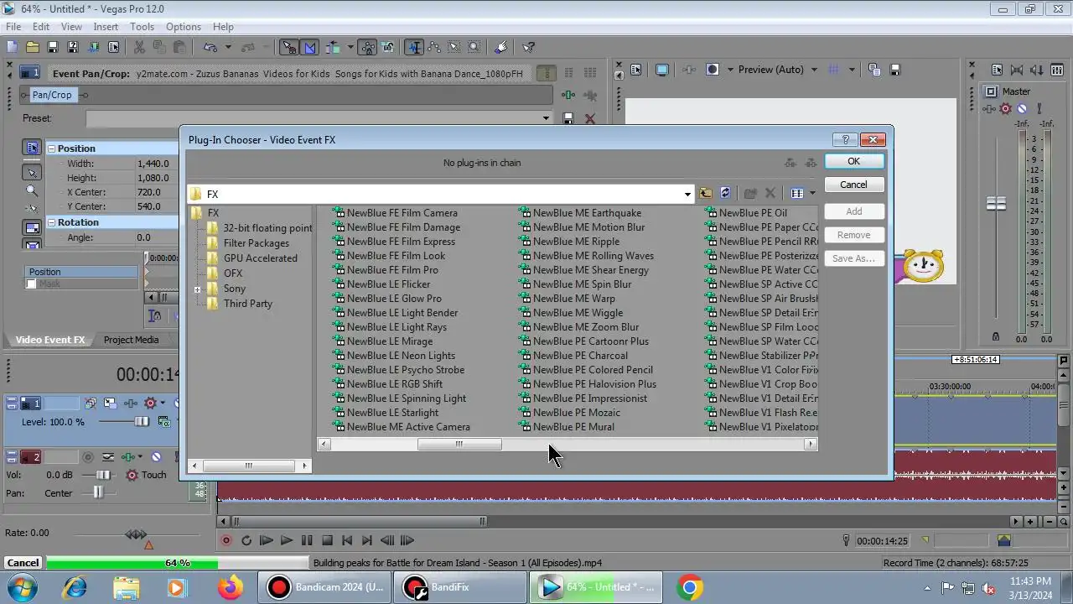The height and width of the screenshot is (604, 1073).
Task: Click the Master volume fader
Action: coord(996,204)
